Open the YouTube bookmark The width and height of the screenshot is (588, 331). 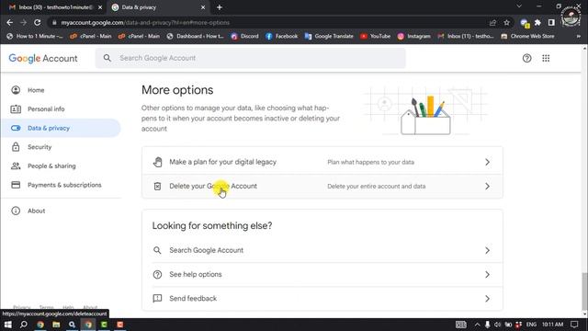coord(376,36)
